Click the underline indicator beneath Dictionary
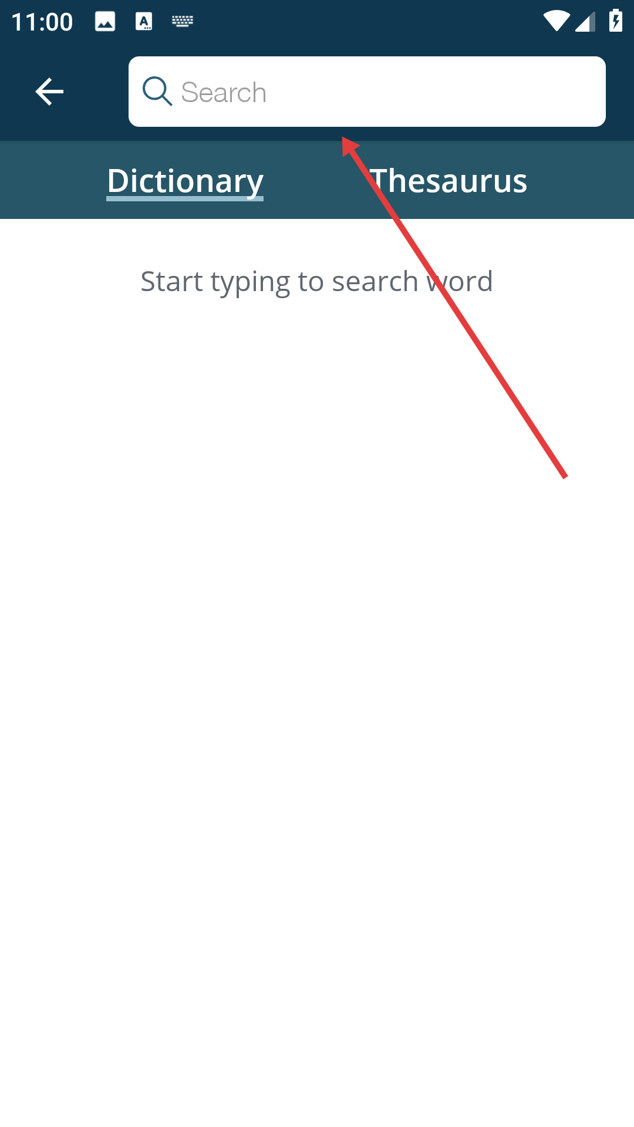634x1127 pixels. coord(185,199)
